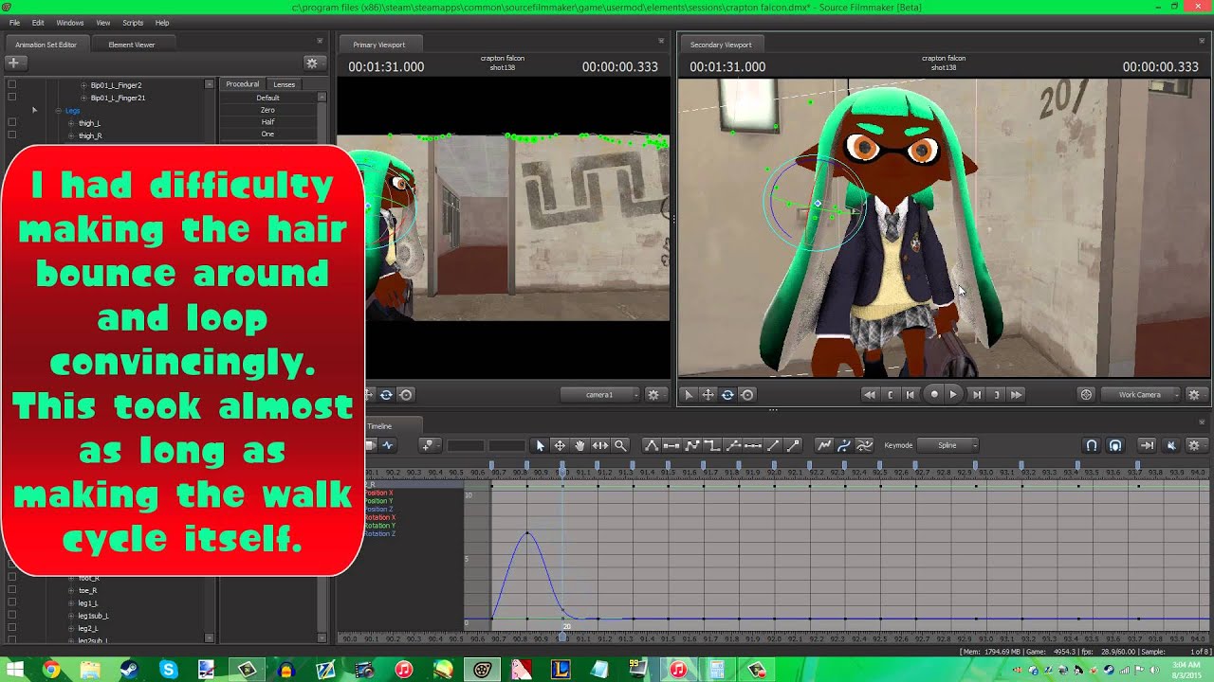
Task: Step back to the previous frame
Action: click(x=910, y=395)
